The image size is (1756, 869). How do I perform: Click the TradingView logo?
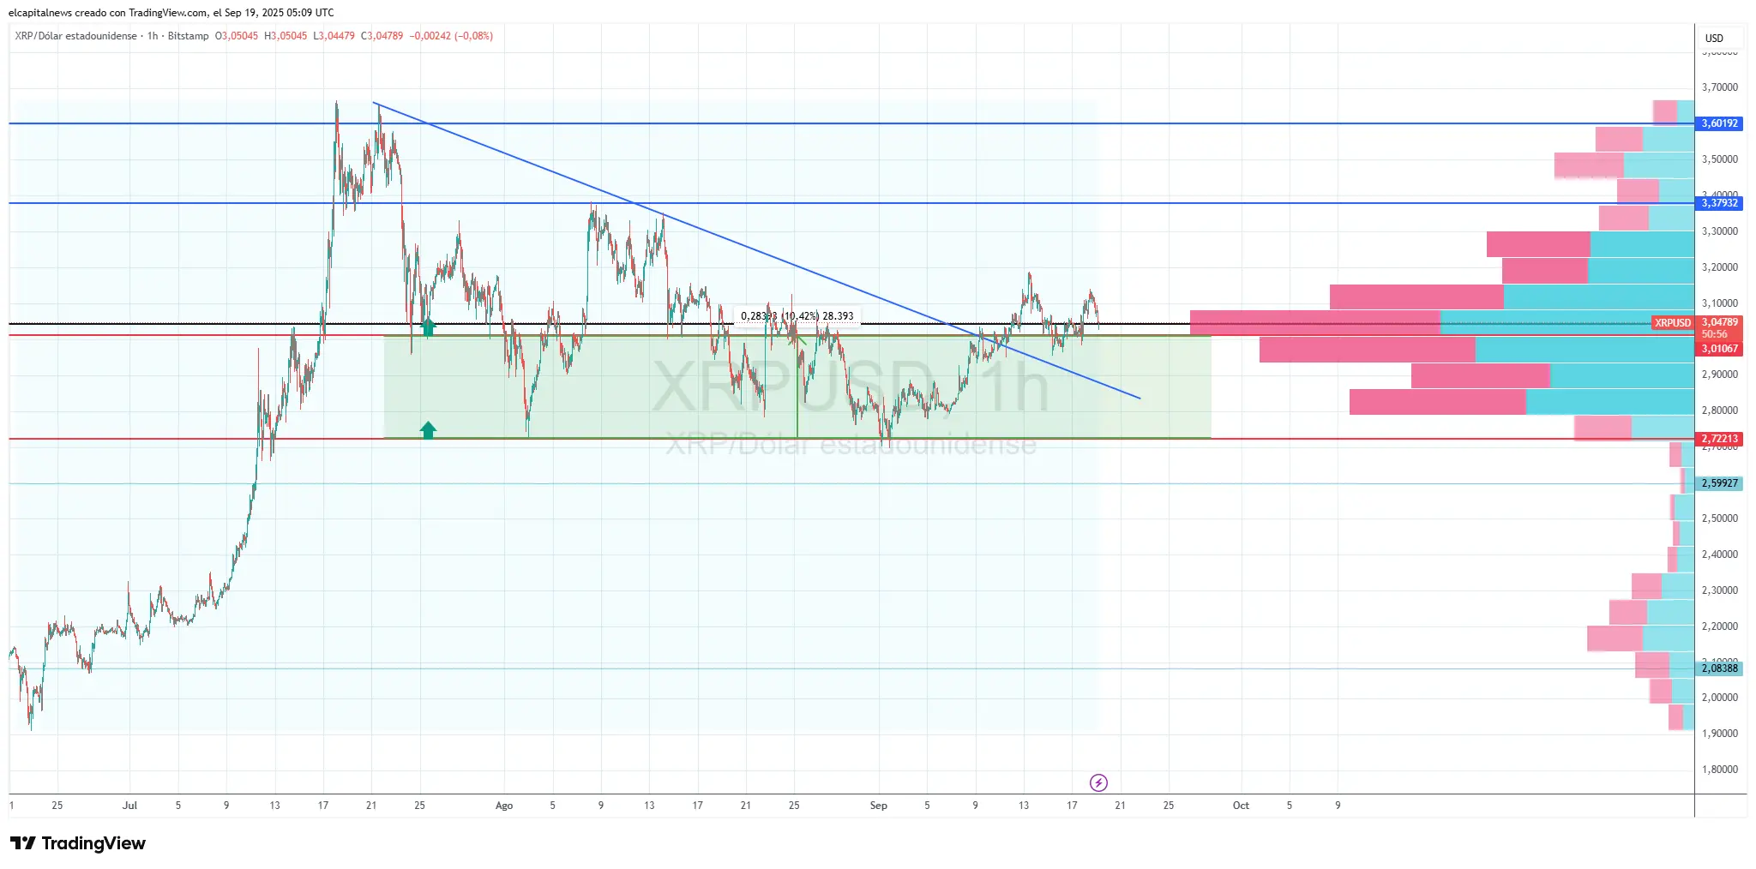click(x=78, y=843)
